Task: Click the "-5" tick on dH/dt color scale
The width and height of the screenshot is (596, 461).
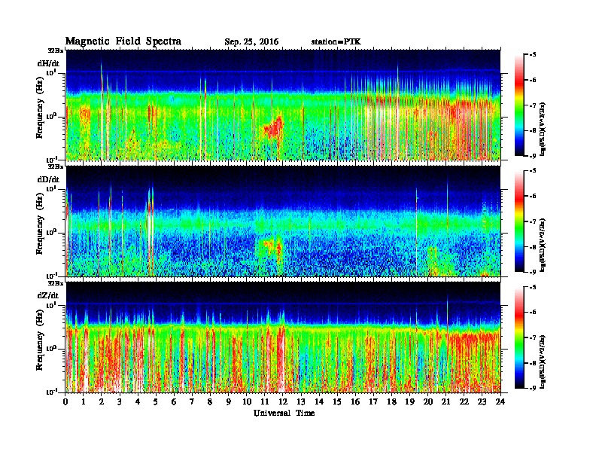Action: [x=533, y=55]
